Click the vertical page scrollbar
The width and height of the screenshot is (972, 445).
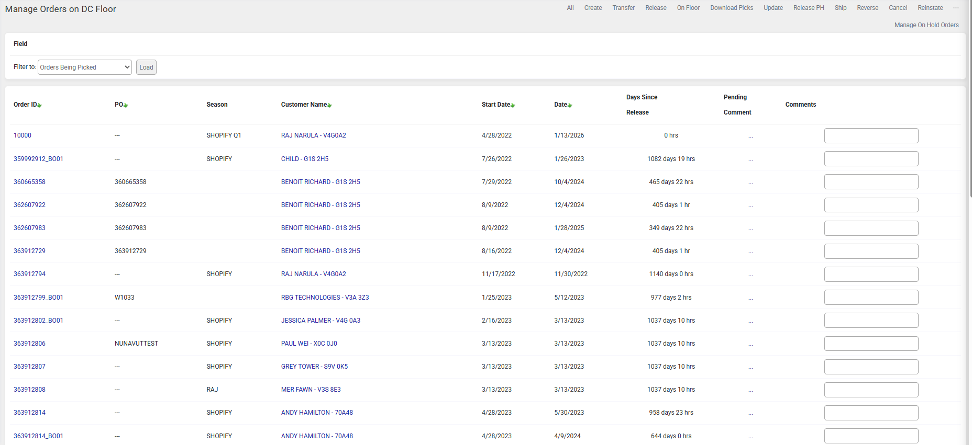[x=970, y=105]
